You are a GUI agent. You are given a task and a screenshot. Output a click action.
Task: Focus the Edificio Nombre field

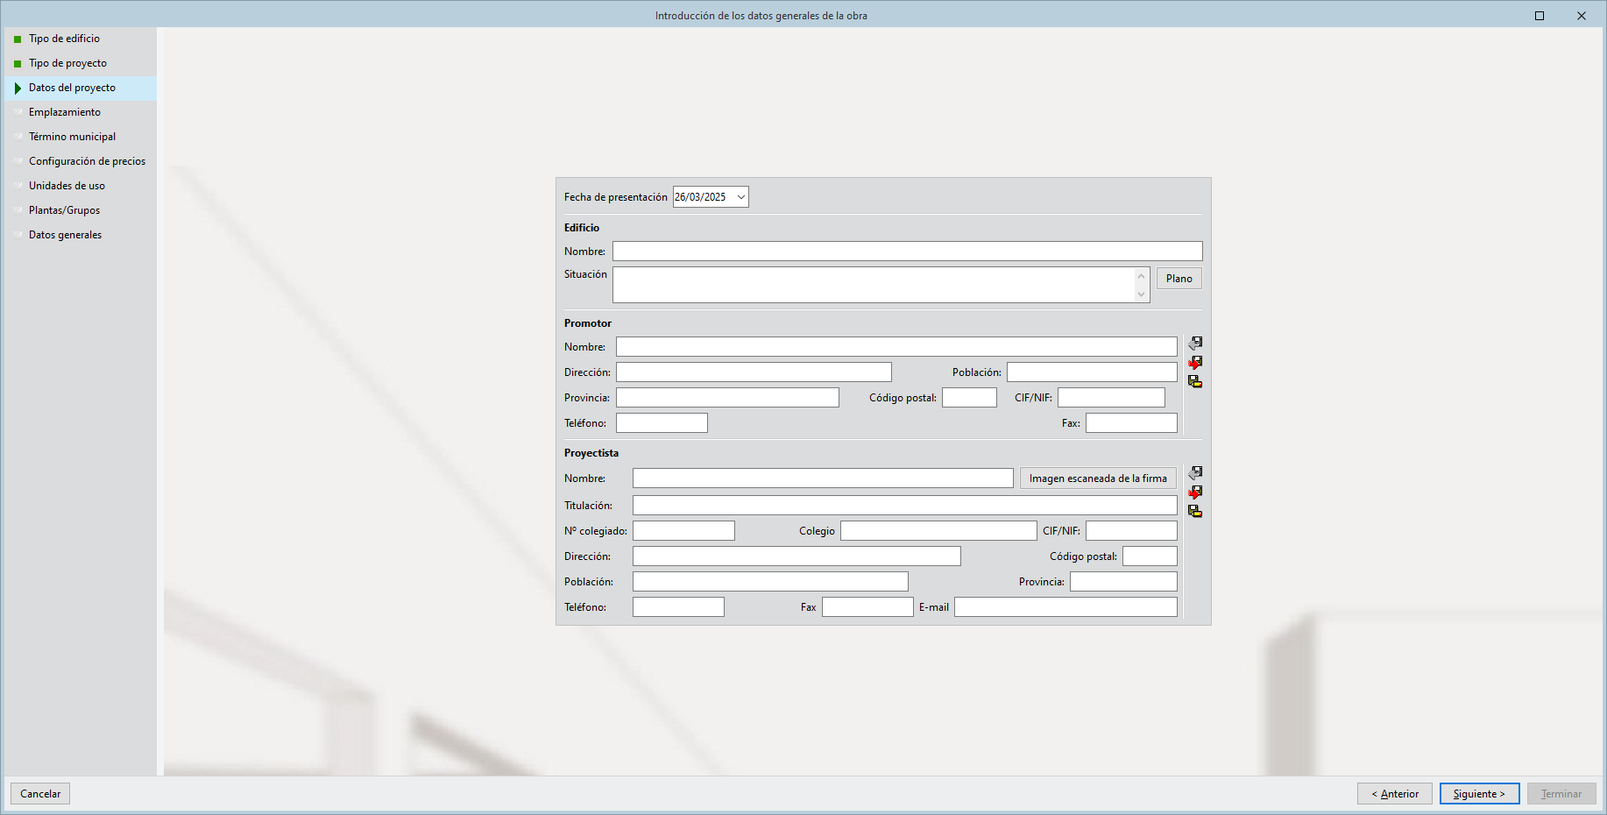[x=908, y=252]
